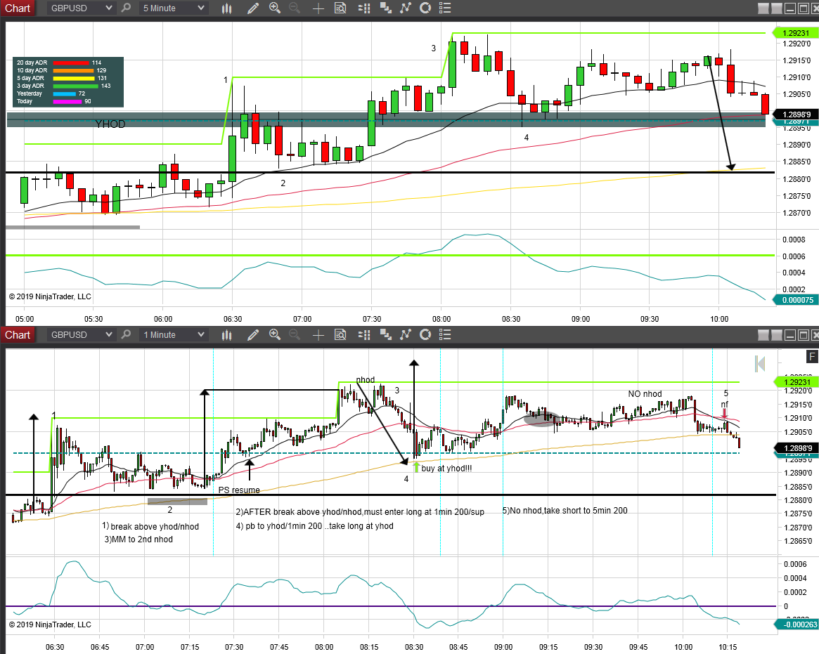The image size is (819, 654).
Task: Click 08:00 time label on 5 Minute chart axis
Action: (441, 319)
